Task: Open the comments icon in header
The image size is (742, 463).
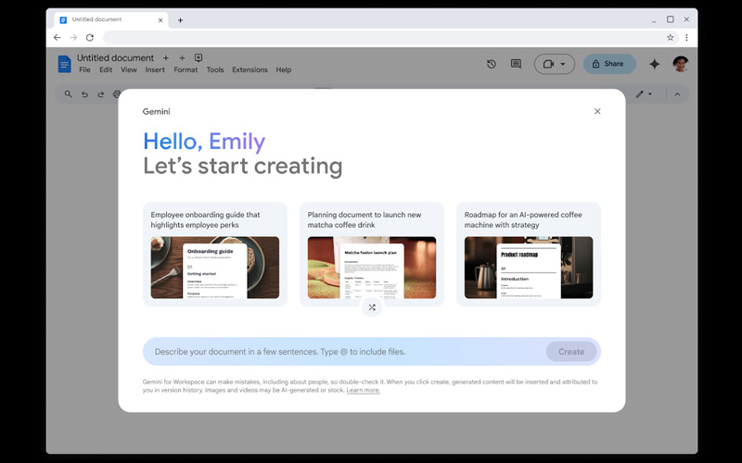Action: (x=517, y=64)
